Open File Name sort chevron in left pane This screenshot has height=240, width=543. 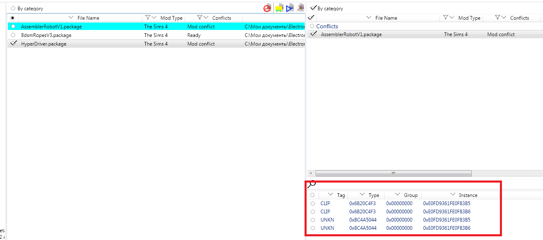[x=71, y=18]
